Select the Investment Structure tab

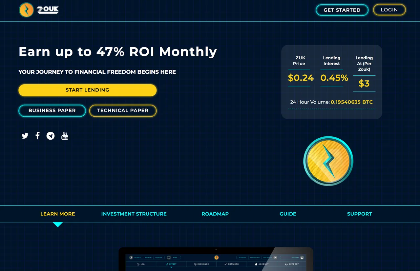134,214
